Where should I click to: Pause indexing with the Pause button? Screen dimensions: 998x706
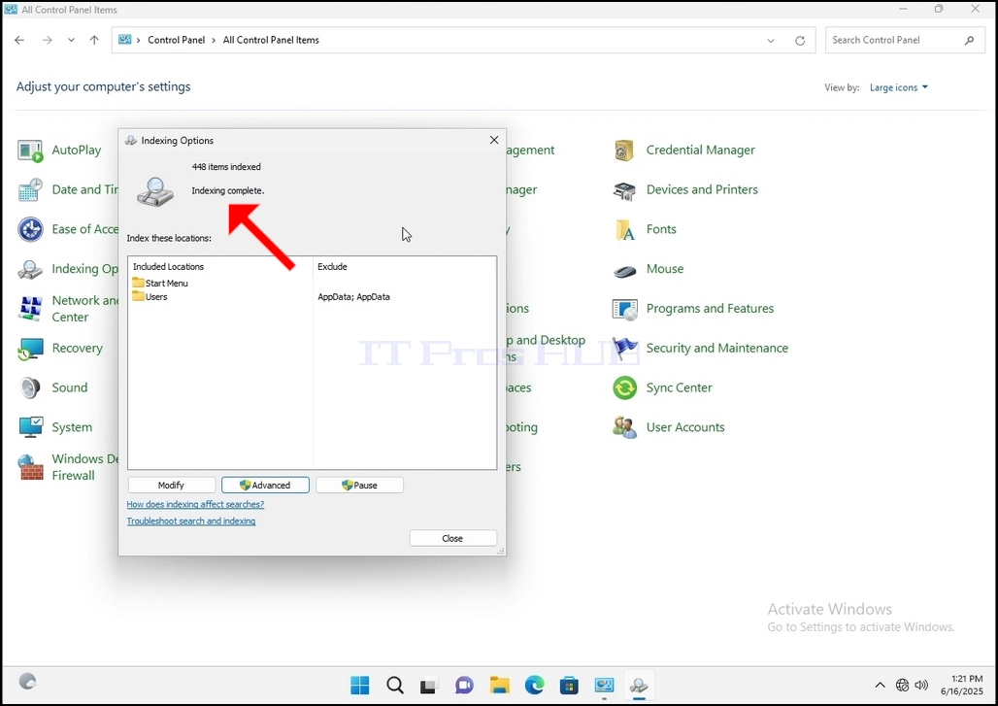[359, 486]
